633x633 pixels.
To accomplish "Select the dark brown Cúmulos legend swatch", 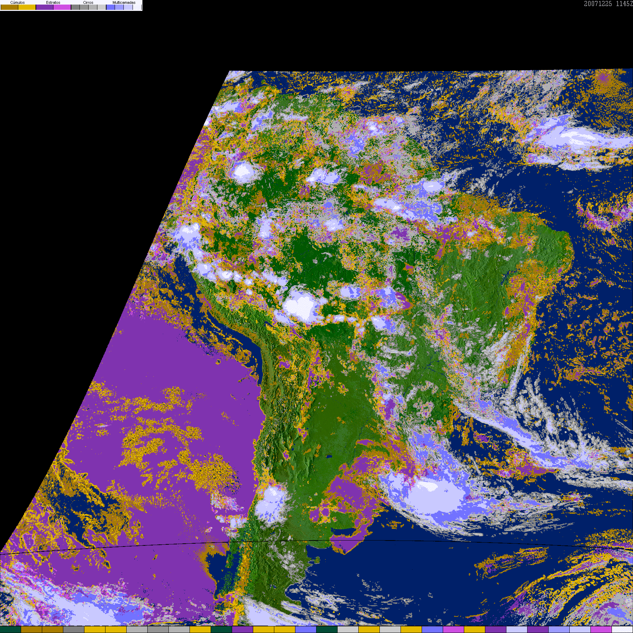I will (x=9, y=7).
